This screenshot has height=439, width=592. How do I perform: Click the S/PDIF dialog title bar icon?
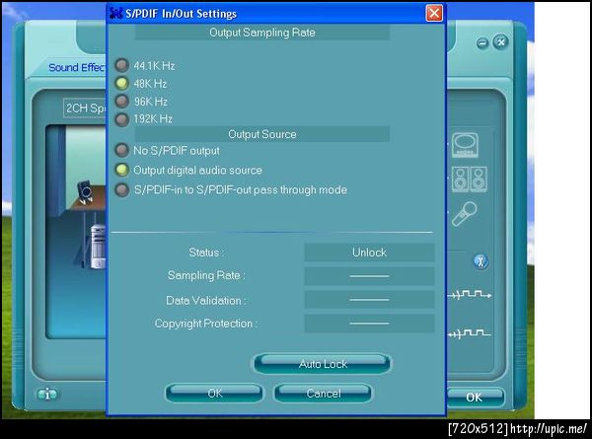[115, 13]
